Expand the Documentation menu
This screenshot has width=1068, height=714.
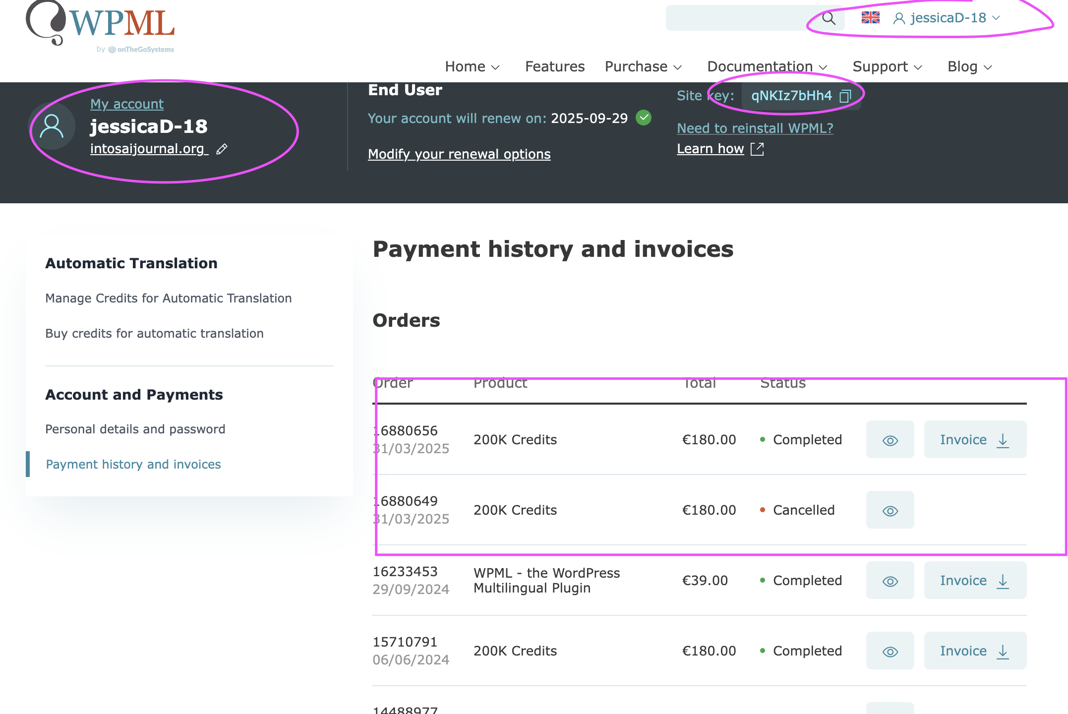click(767, 66)
